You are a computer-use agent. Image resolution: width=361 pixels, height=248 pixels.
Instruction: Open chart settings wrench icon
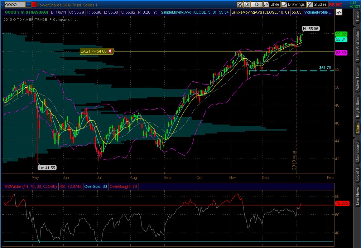(247, 4)
